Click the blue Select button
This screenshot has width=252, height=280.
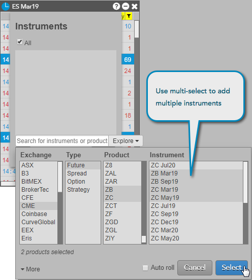tap(232, 268)
